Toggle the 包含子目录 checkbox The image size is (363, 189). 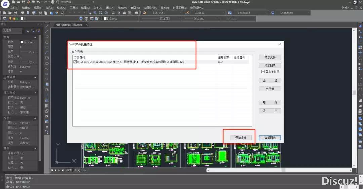point(263,71)
